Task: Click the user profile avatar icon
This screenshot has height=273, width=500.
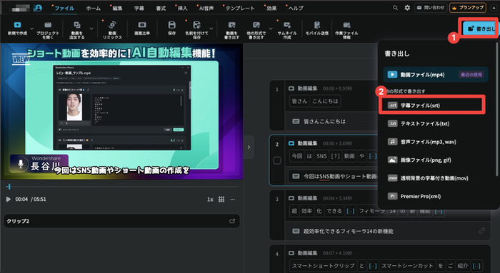Action: [39, 8]
